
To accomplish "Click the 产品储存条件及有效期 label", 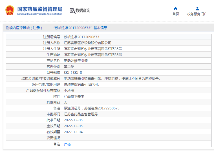I will 43,90.
